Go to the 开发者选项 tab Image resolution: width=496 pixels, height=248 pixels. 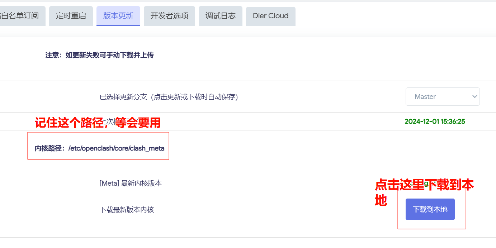pos(169,16)
